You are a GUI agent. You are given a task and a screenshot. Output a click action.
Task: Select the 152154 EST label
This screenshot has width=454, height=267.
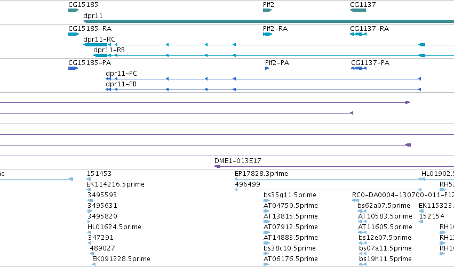(x=432, y=216)
